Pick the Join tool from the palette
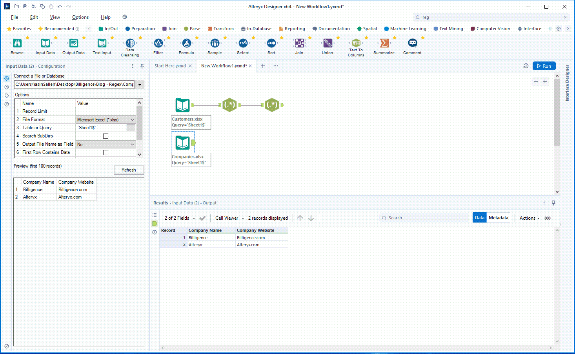Image resolution: width=575 pixels, height=354 pixels. 299,46
